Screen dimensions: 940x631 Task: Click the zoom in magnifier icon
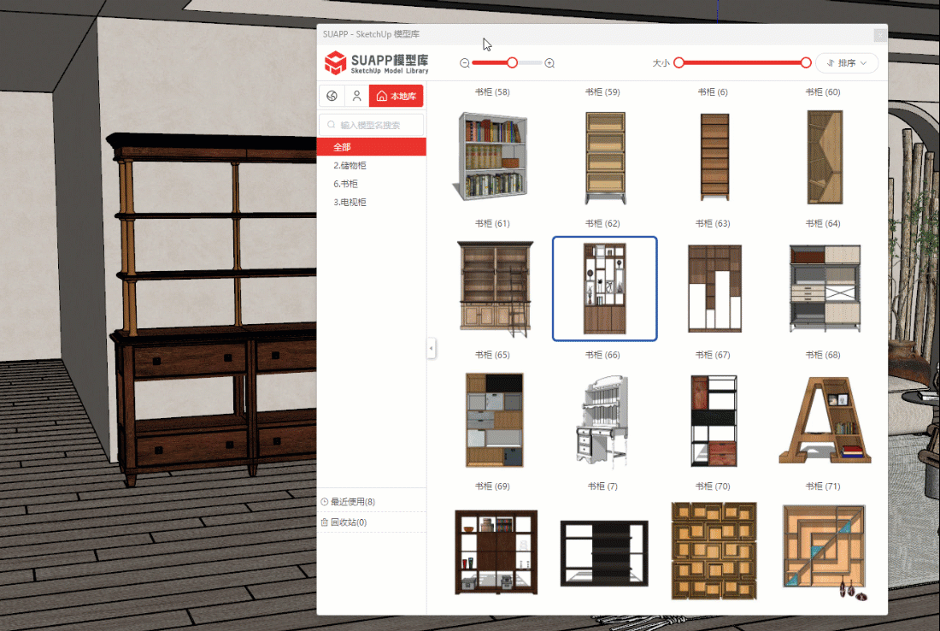[549, 63]
